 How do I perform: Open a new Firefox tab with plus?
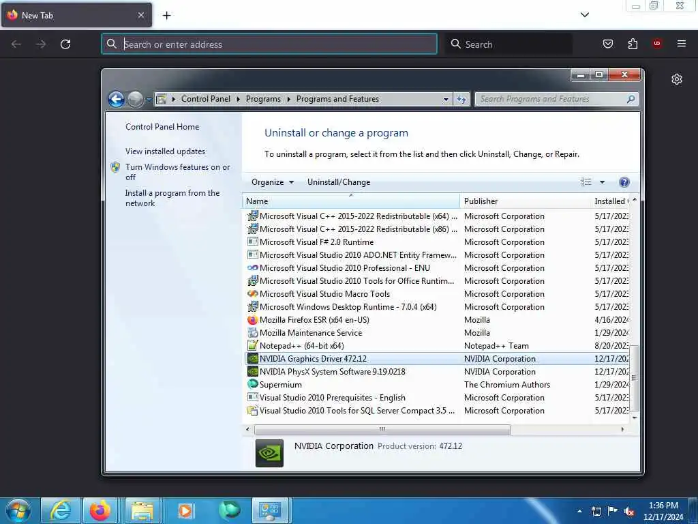(166, 16)
